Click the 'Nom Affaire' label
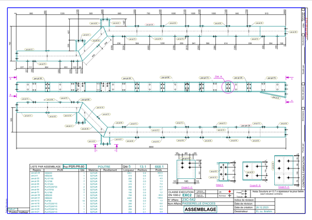The image size is (312, 220). coord(175,204)
